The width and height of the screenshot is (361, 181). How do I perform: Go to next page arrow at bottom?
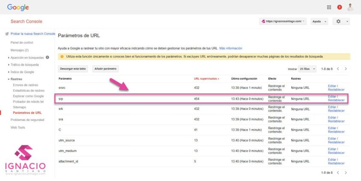coord(346,172)
